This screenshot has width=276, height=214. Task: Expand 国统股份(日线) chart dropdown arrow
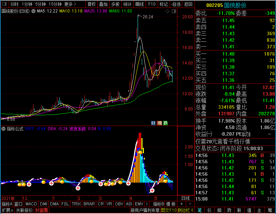pyautogui.click(x=33, y=11)
